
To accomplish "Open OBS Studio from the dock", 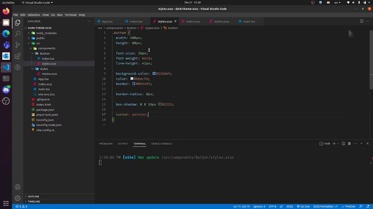I will coord(6,101).
